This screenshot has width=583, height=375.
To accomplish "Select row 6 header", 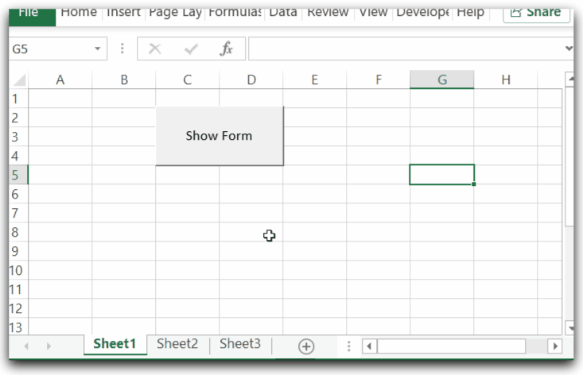I will coord(18,194).
